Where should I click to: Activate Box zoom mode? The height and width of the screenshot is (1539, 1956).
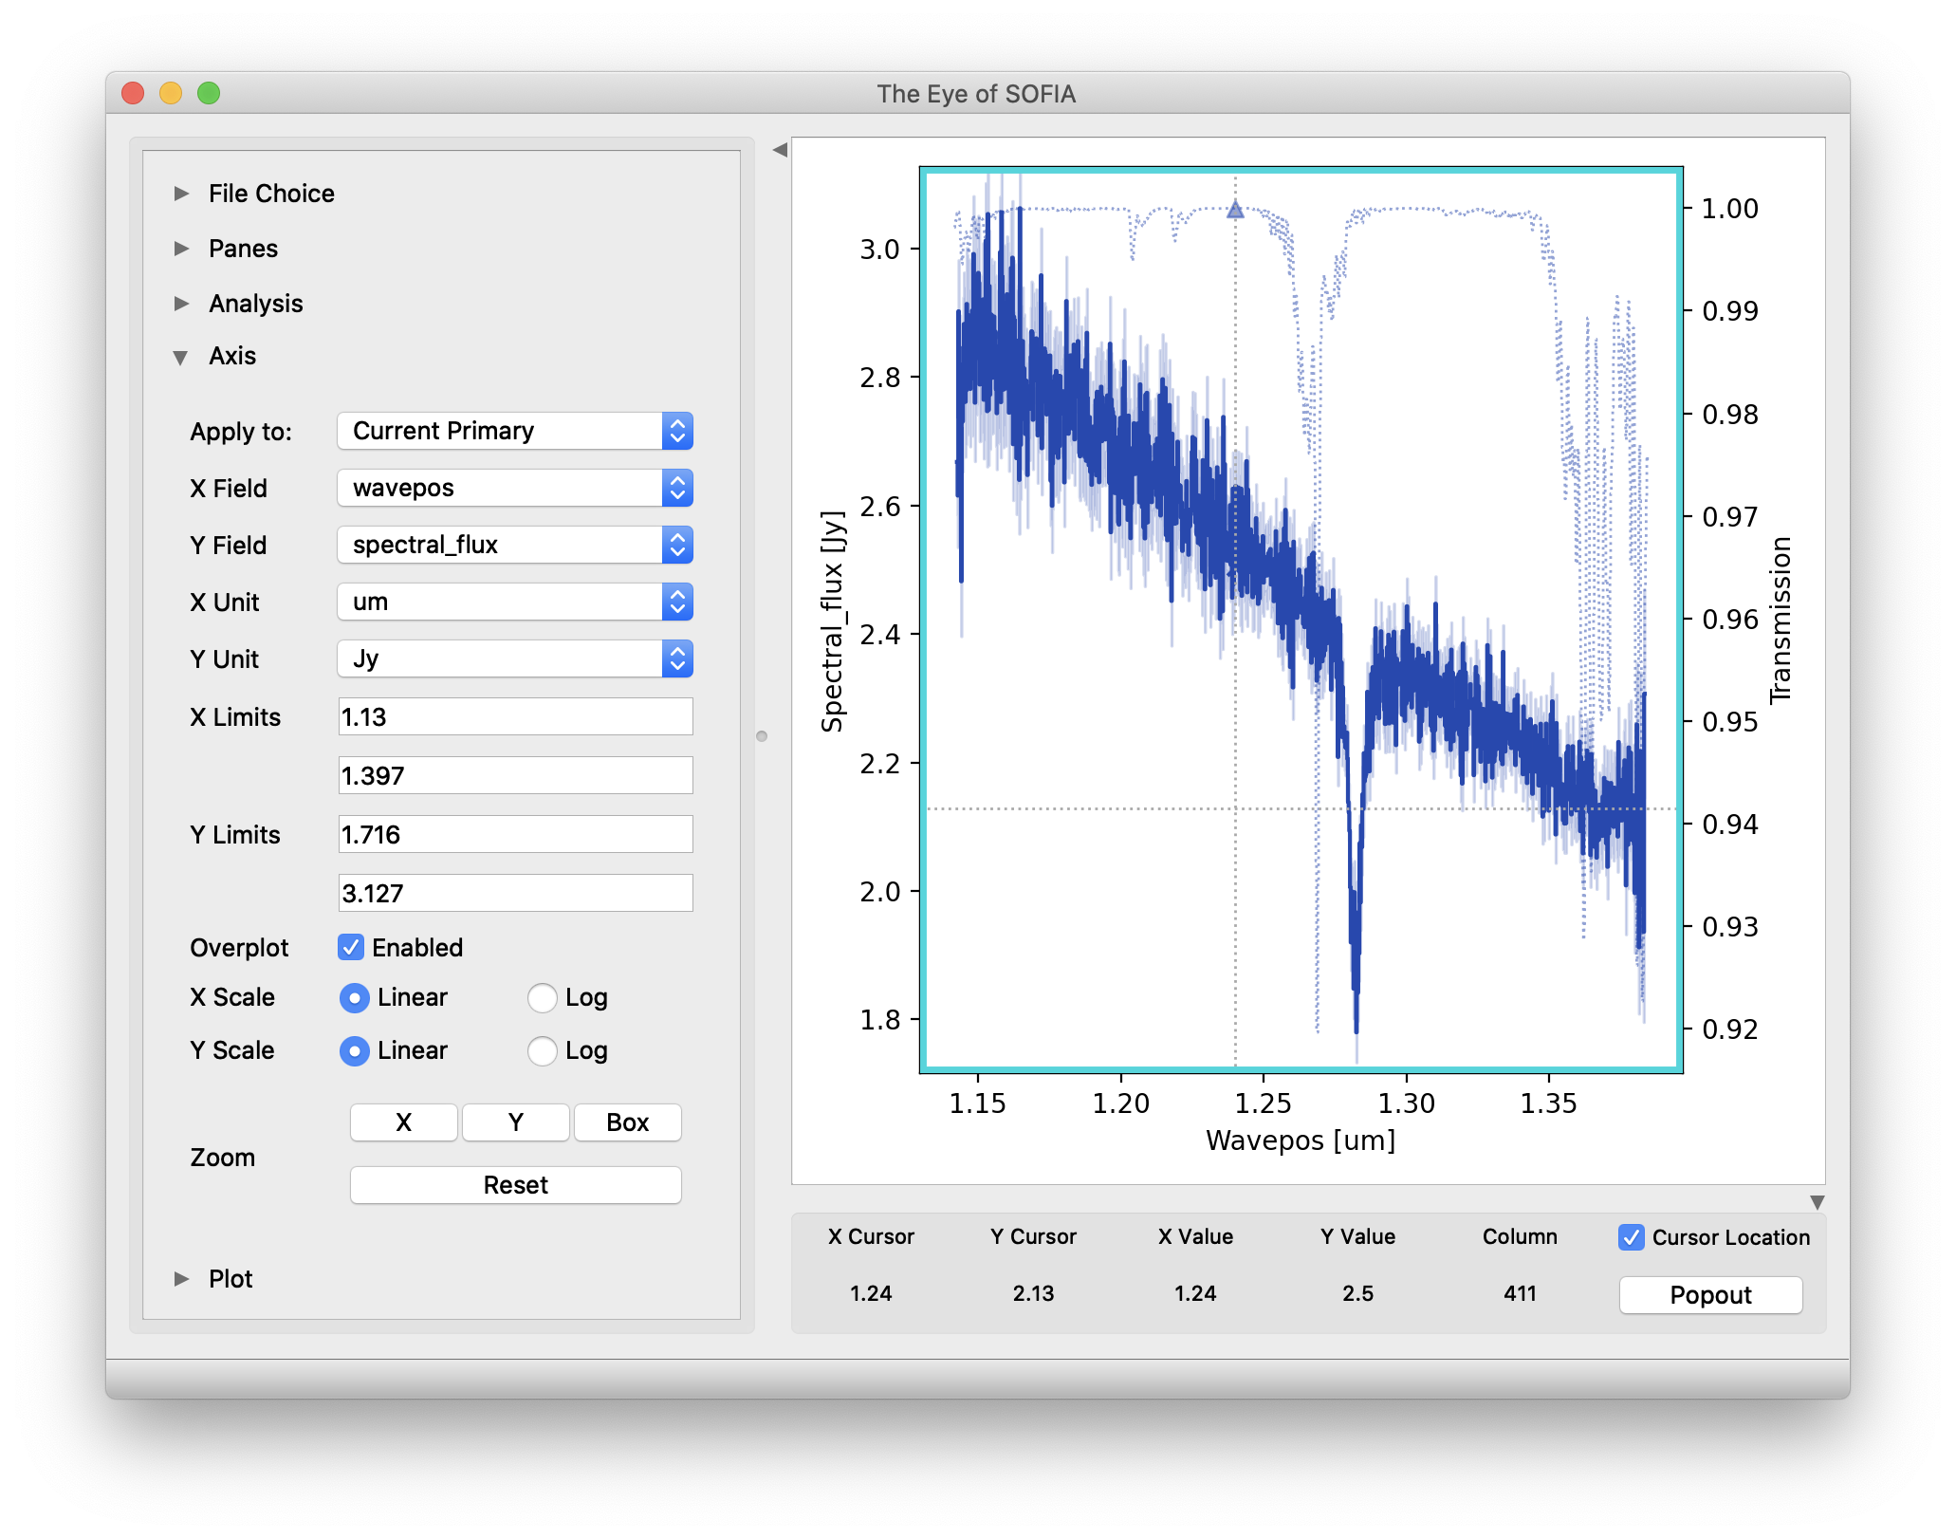click(627, 1122)
